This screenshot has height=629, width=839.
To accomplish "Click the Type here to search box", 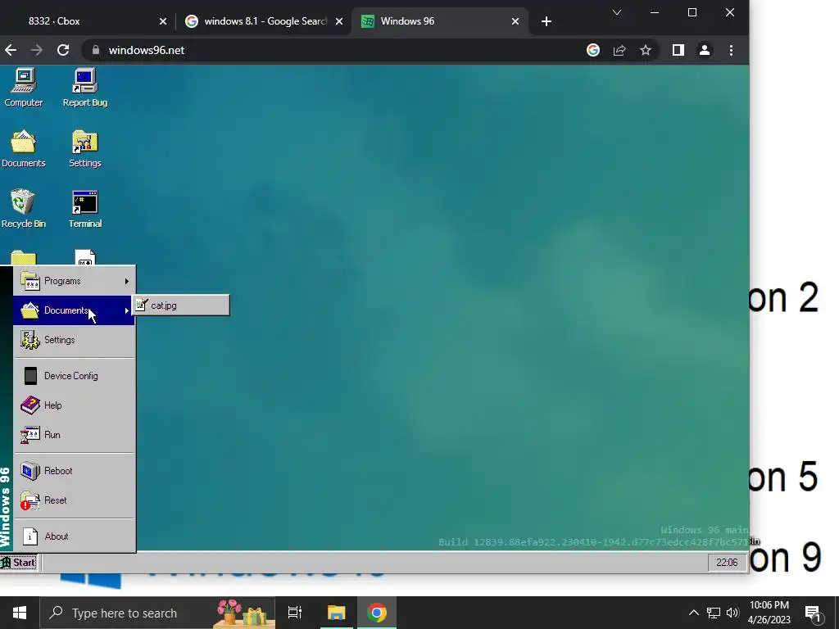I will [x=157, y=613].
